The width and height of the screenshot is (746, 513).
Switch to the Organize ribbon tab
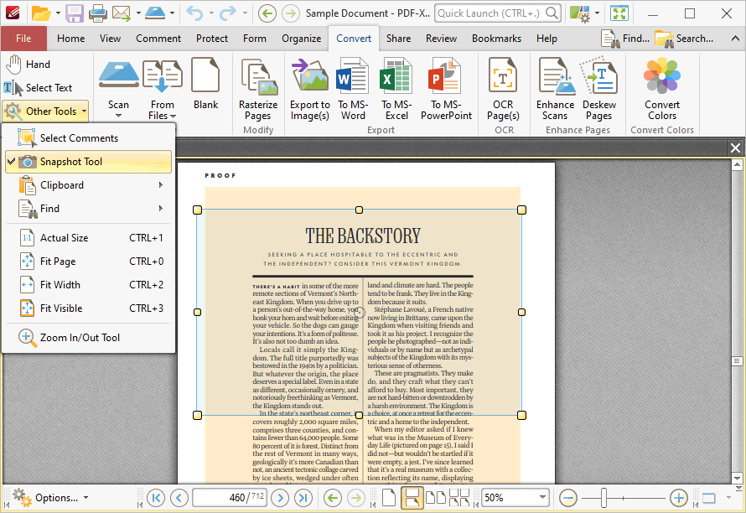301,39
